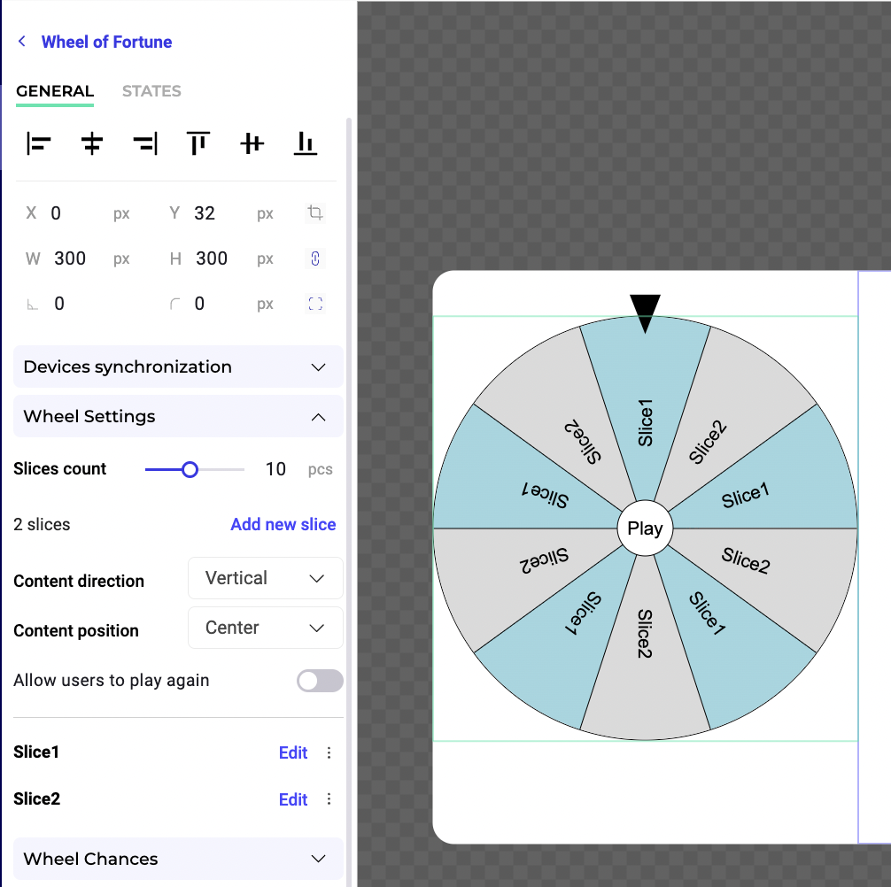Click the align top icon
Image resolution: width=891 pixels, height=887 pixels.
[198, 143]
